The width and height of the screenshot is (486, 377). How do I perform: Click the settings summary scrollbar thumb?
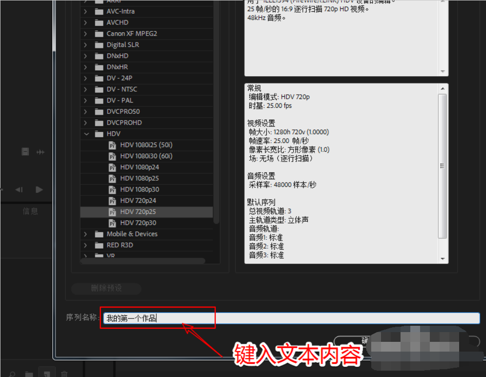click(443, 167)
